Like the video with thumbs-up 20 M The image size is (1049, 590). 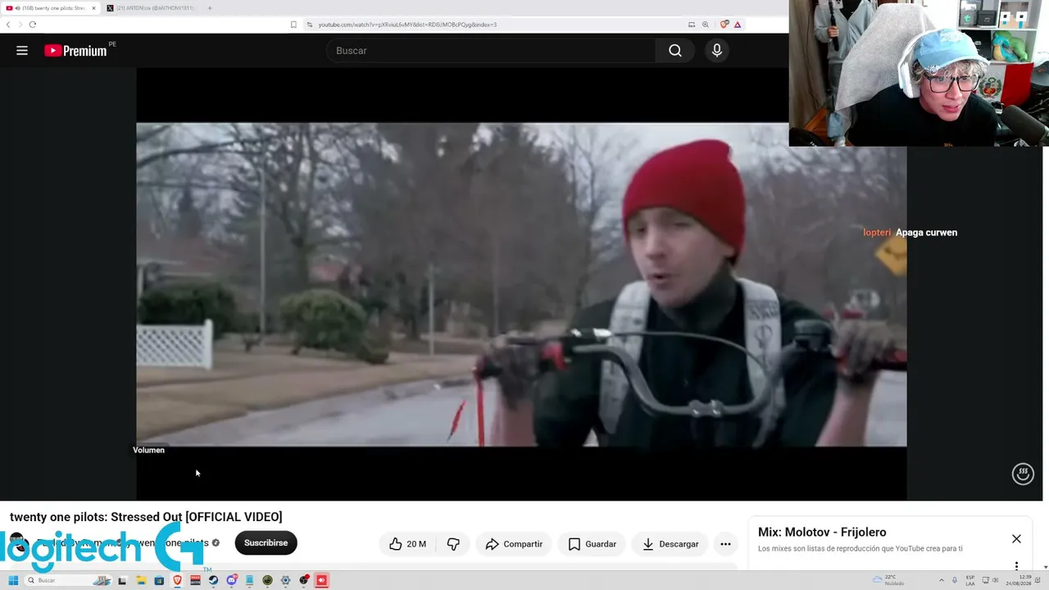(407, 543)
